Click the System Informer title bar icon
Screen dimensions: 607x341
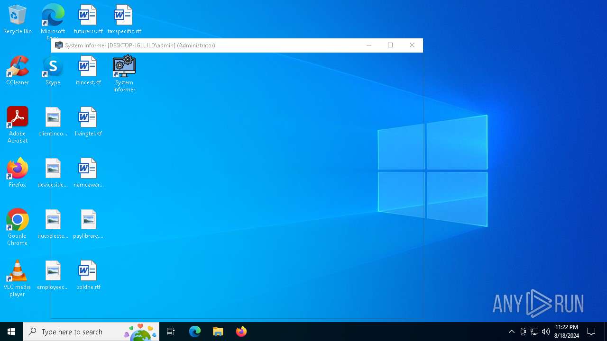pos(59,45)
